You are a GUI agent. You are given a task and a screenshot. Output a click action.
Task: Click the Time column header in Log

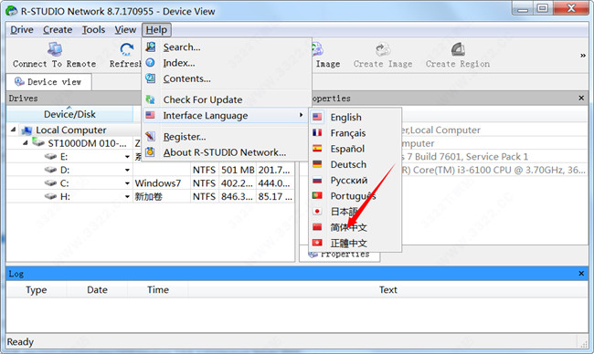158,290
